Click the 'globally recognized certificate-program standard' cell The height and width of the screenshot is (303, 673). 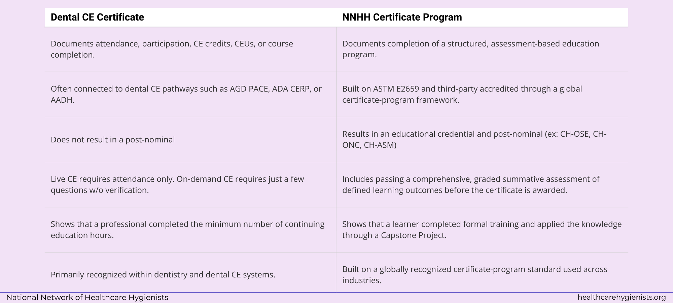coord(482,272)
